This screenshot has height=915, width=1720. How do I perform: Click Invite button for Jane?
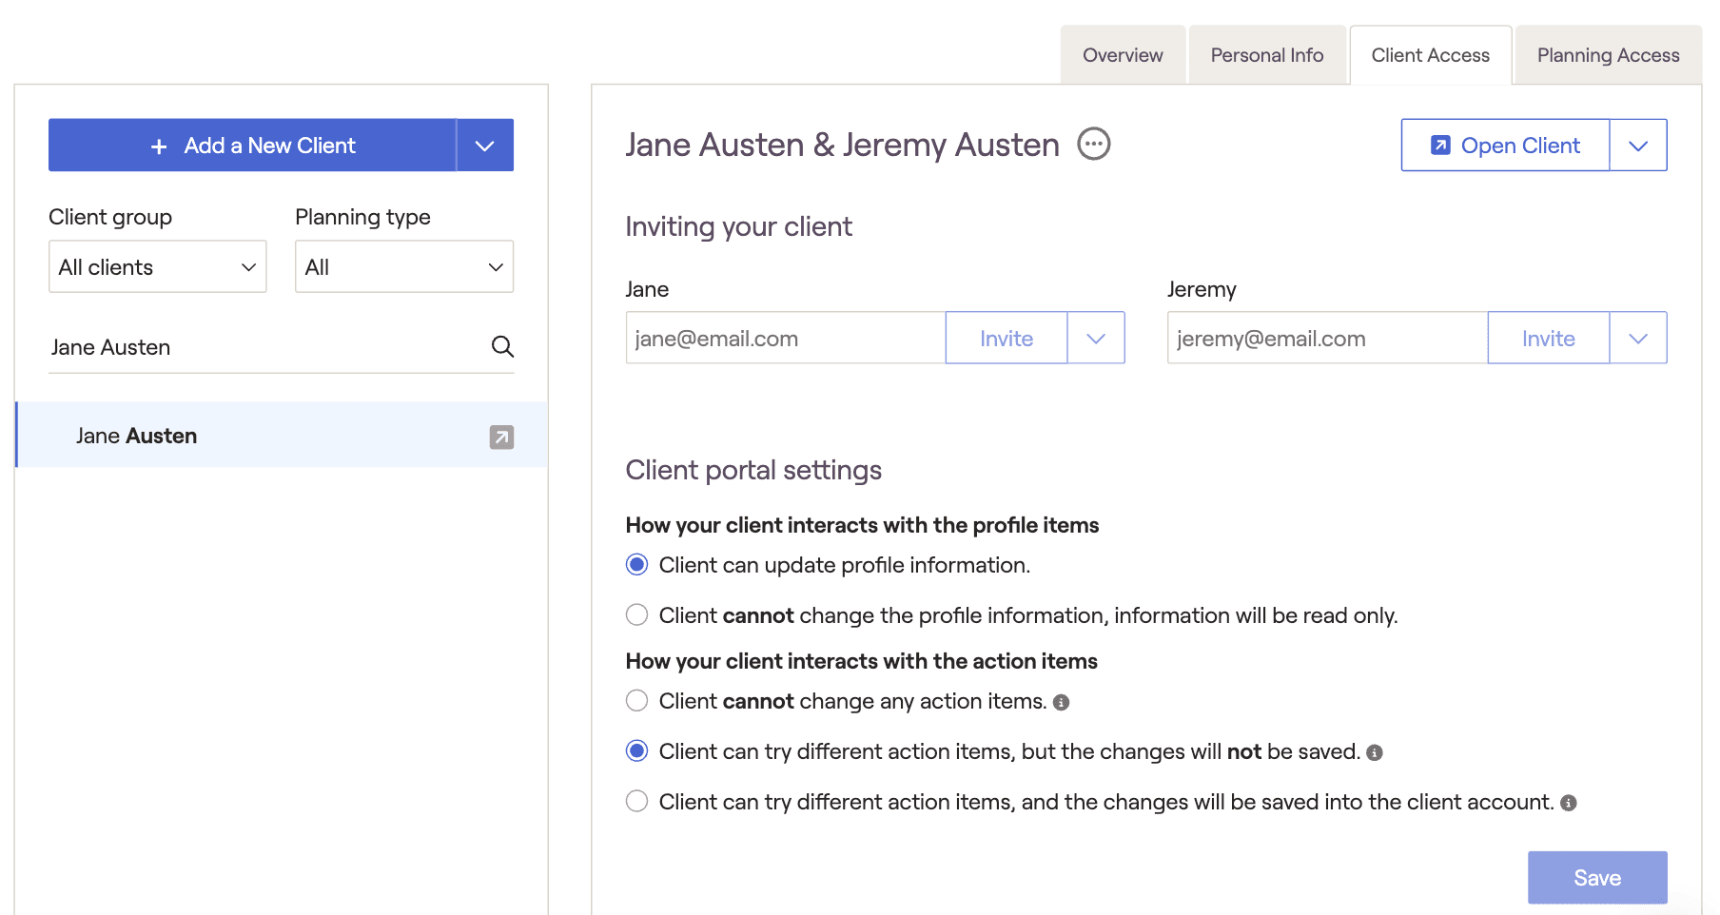(x=1006, y=339)
